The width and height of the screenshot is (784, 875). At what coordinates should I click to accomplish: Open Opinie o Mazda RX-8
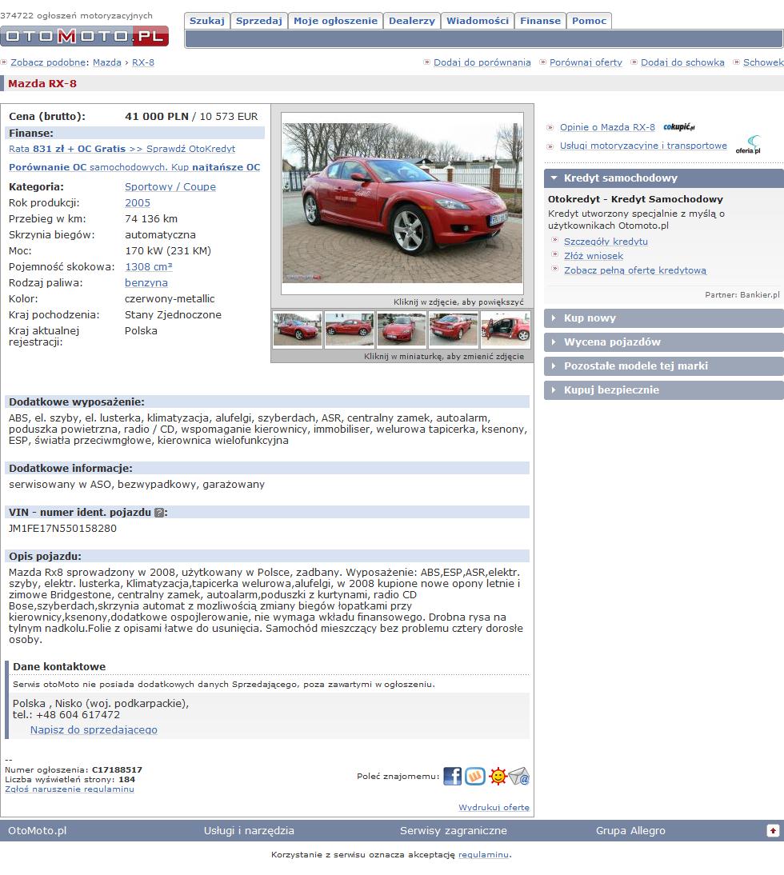[607, 127]
